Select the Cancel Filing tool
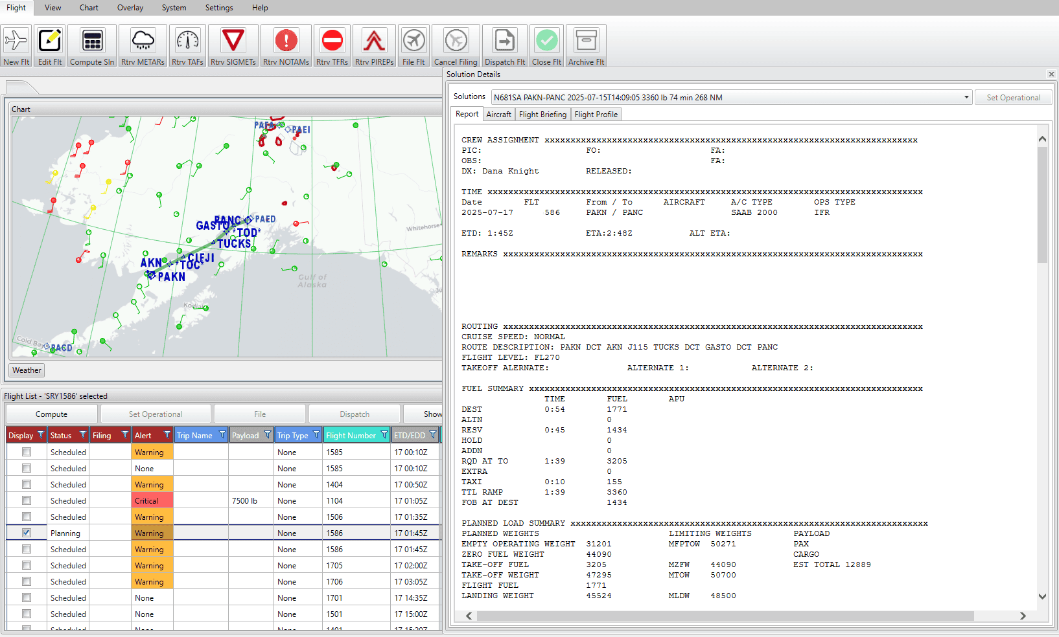1059x637 pixels. click(456, 44)
